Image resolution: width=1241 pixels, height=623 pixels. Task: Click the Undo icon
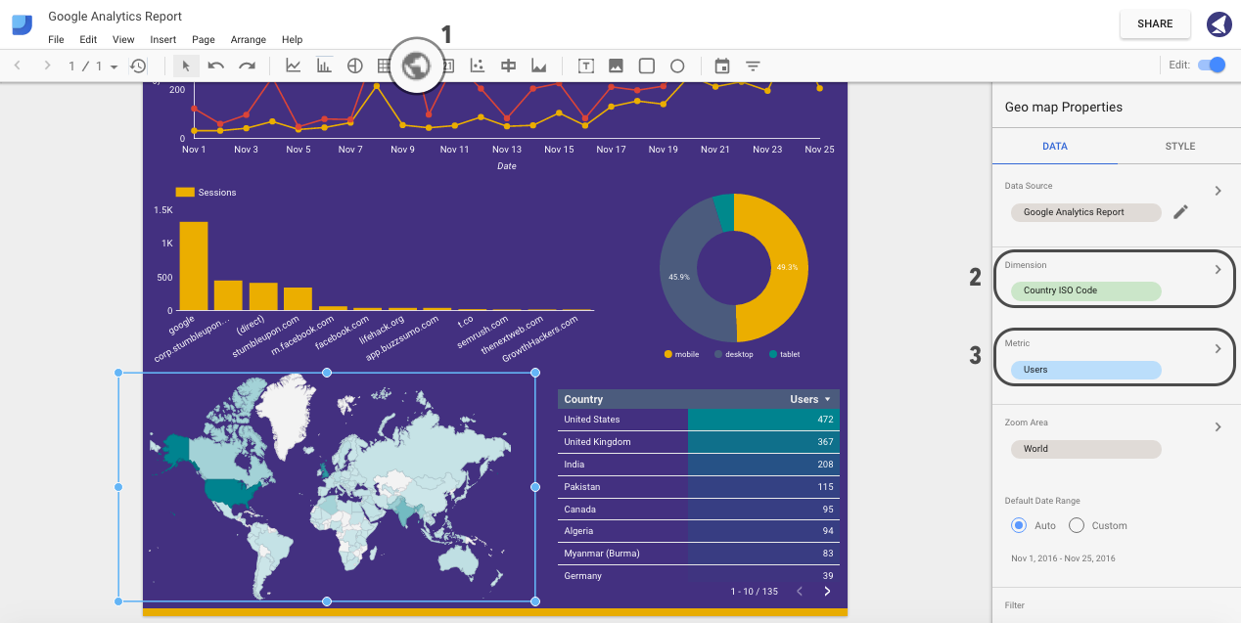[x=215, y=66]
